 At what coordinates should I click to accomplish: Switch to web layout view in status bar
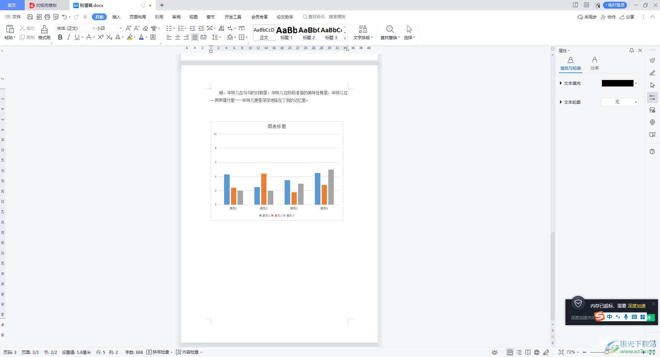537,352
